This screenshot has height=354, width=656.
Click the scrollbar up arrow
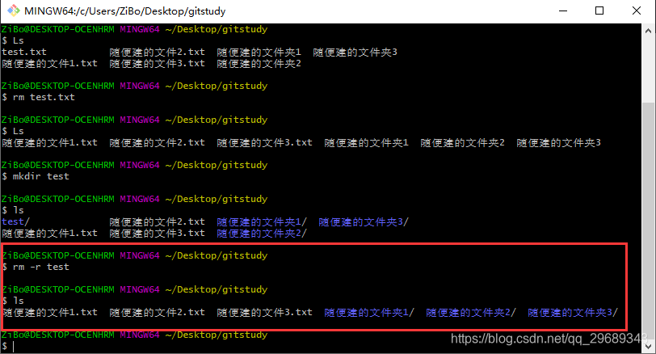[648, 31]
